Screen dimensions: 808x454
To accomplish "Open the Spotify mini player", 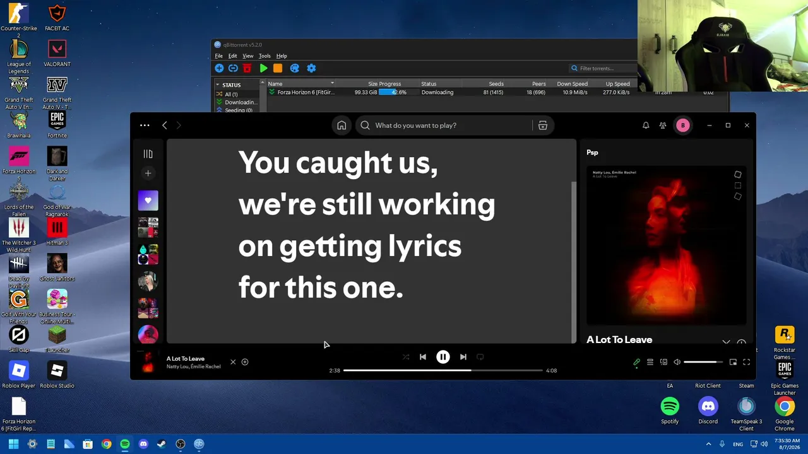I will click(x=733, y=362).
